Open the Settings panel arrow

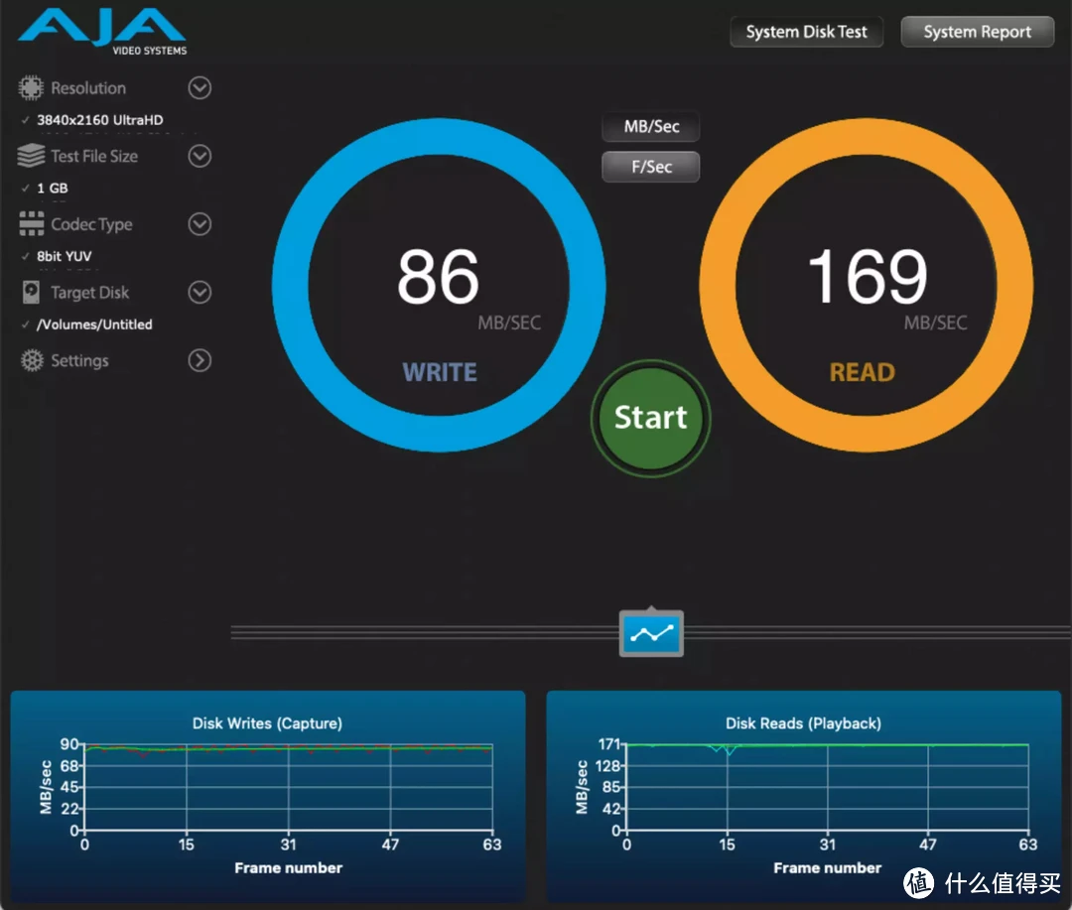tap(200, 360)
